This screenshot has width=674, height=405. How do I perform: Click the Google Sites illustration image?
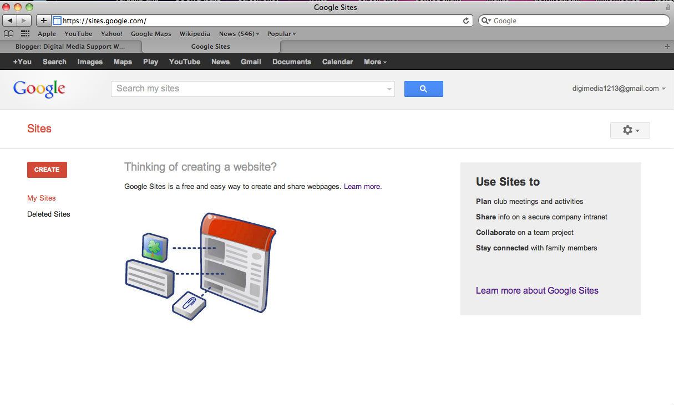(201, 266)
